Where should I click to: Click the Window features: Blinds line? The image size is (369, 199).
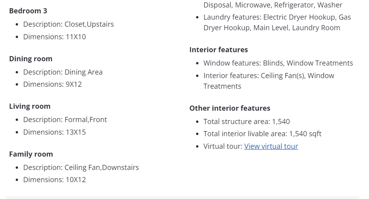[x=278, y=63]
